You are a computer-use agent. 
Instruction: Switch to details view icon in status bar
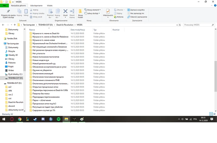[x=211, y=114]
